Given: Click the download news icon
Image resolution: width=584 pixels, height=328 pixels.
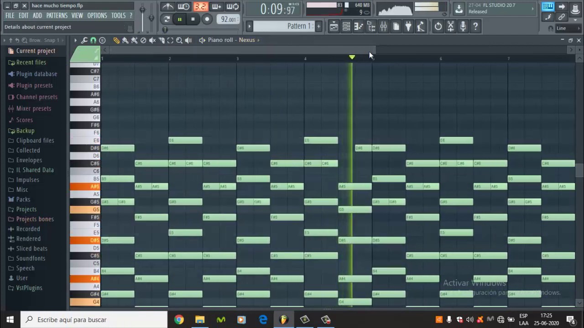Looking at the screenshot, I should (459, 9).
